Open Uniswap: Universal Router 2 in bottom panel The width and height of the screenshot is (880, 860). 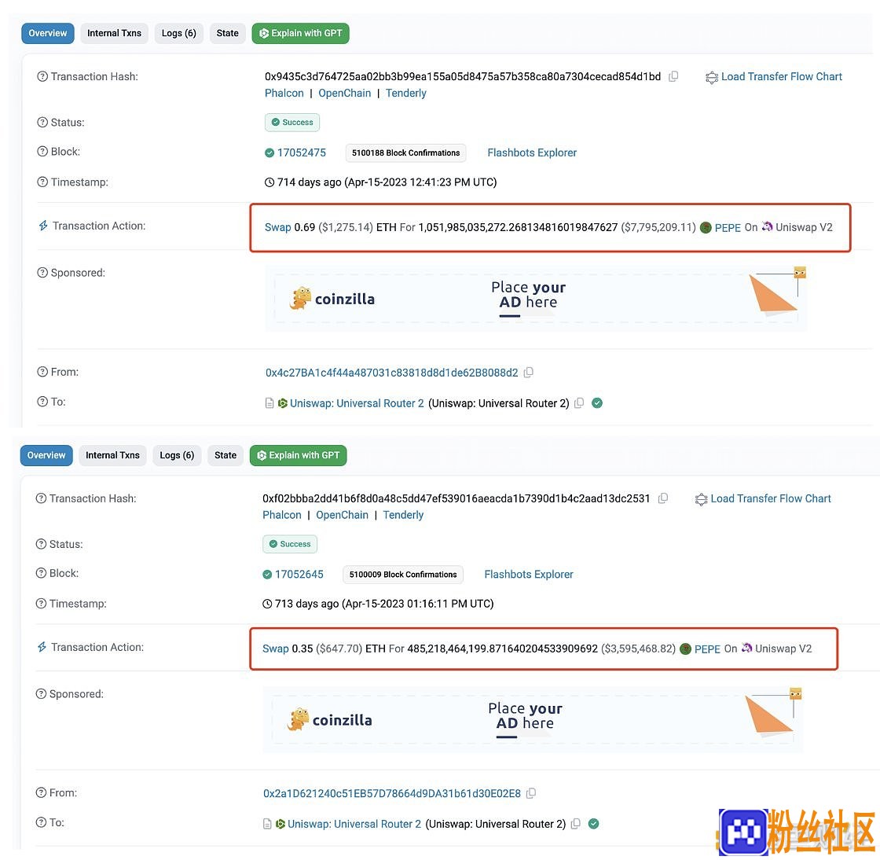pos(354,824)
